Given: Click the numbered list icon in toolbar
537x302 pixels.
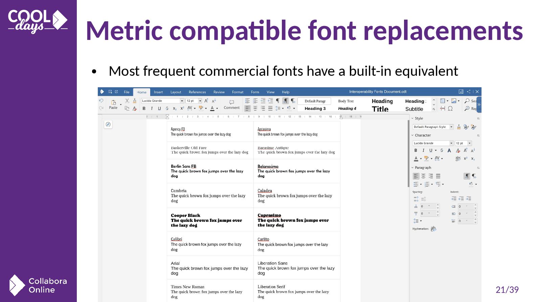Looking at the screenshot, I should [x=255, y=101].
